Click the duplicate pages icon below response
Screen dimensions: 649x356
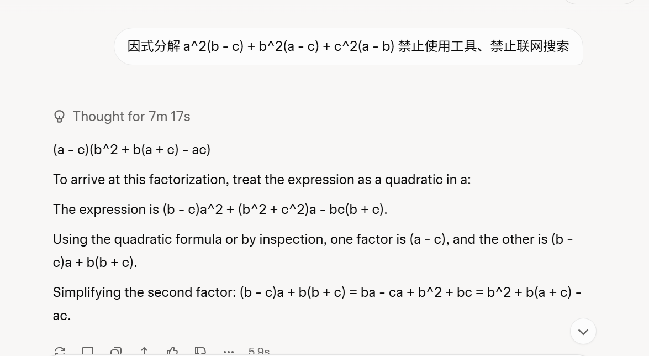pos(116,352)
